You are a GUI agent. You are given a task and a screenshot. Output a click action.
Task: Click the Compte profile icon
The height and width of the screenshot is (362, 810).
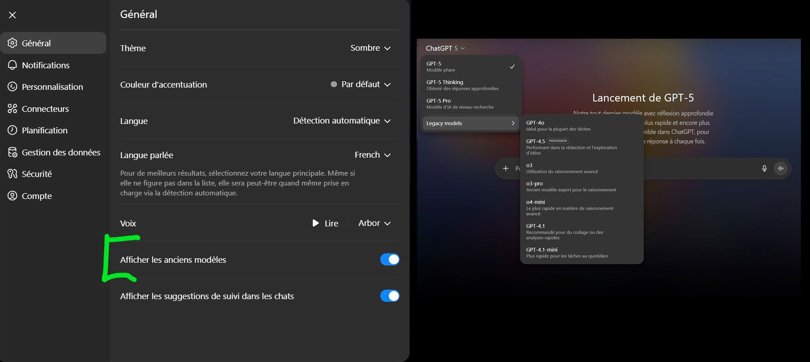tap(13, 196)
